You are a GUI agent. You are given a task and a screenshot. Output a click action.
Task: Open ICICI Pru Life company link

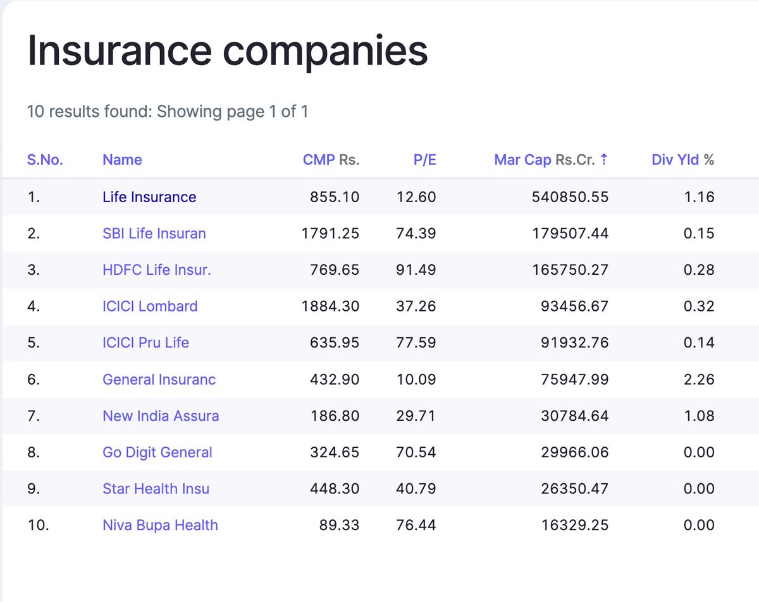pyautogui.click(x=145, y=343)
